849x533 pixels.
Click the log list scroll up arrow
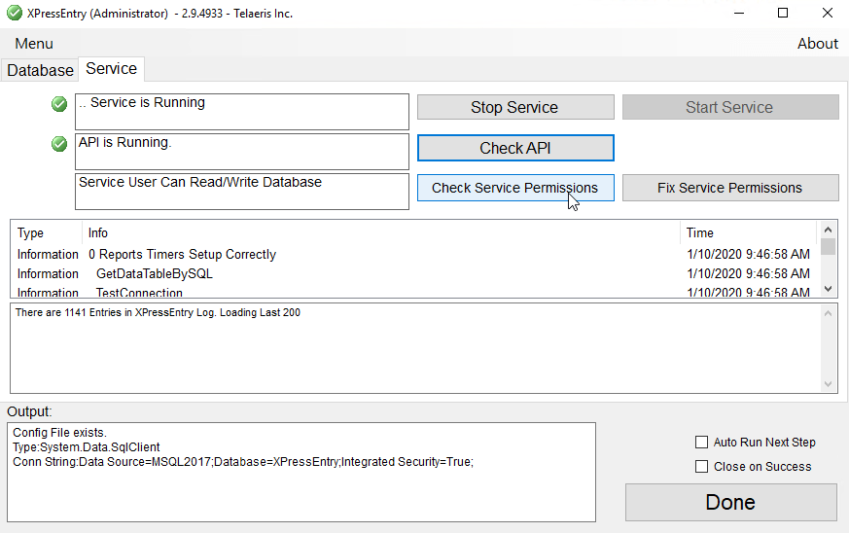tap(828, 231)
